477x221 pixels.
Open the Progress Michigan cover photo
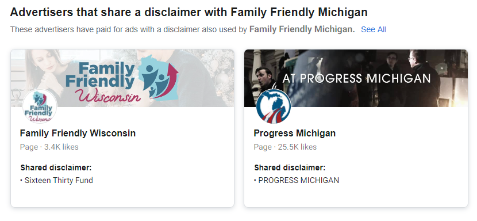(356, 78)
